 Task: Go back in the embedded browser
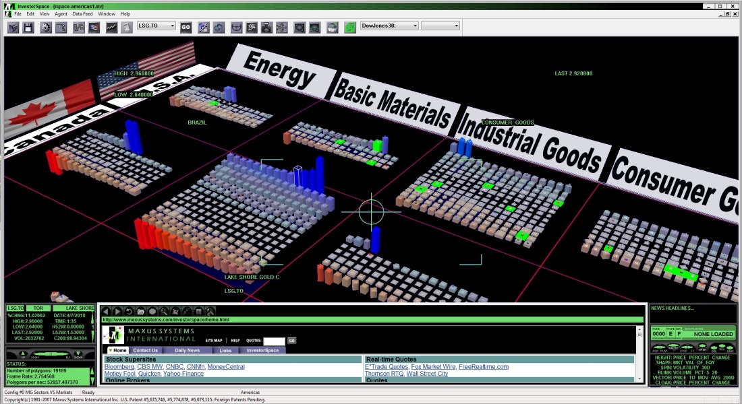coord(105,311)
